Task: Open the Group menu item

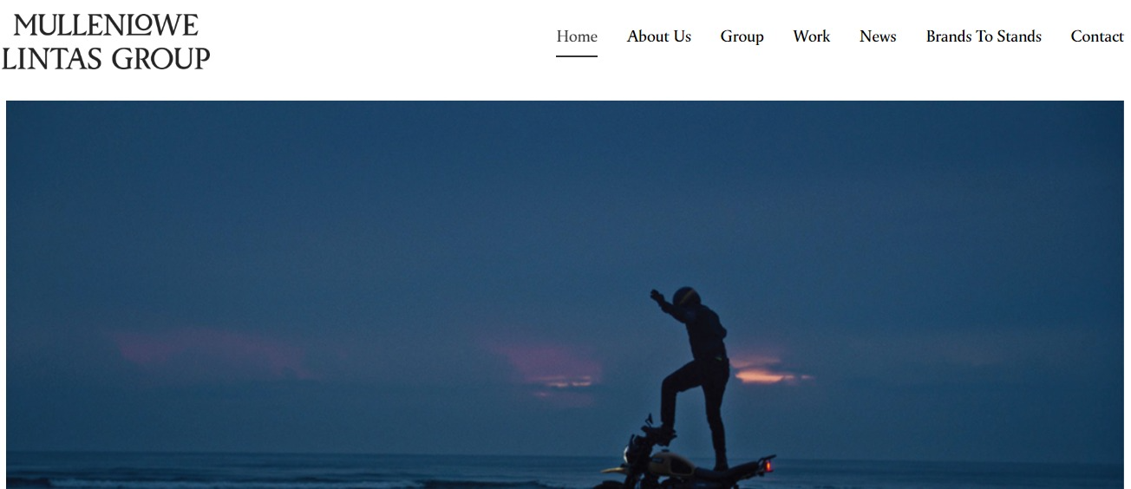Action: 742,36
